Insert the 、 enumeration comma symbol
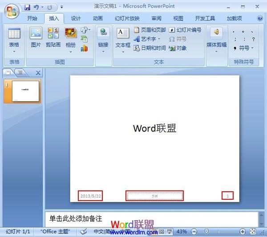This screenshot has width=267, height=237. (252, 32)
